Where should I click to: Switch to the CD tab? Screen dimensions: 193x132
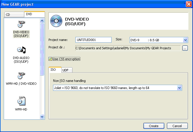(14, 15)
